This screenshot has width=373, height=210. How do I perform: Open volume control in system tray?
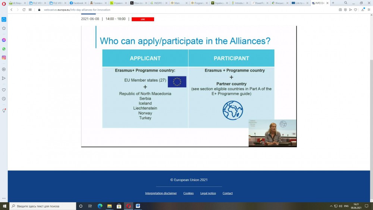click(x=341, y=206)
